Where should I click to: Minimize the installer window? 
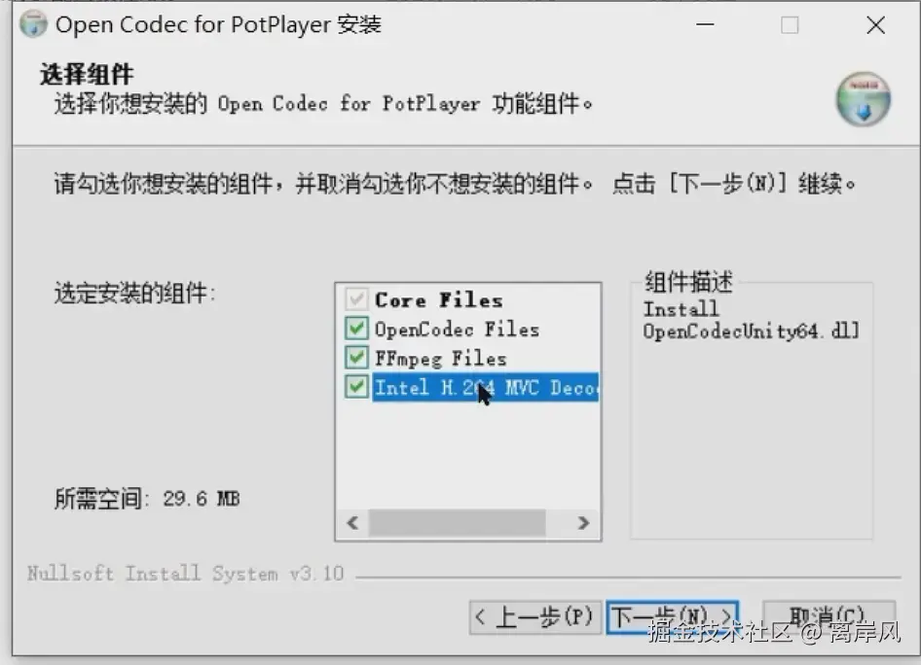705,24
